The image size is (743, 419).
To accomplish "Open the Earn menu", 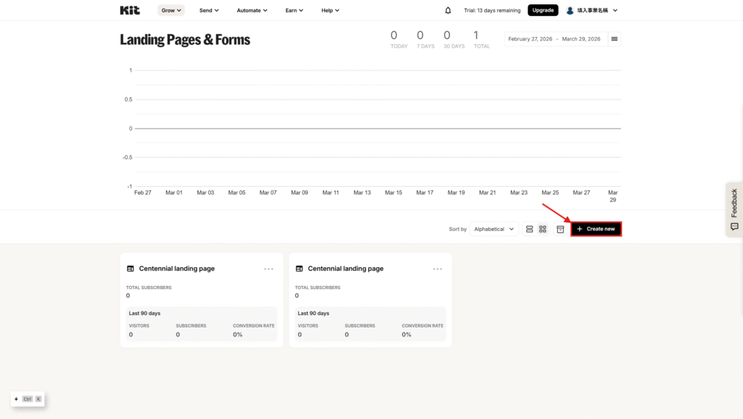I will coord(294,10).
